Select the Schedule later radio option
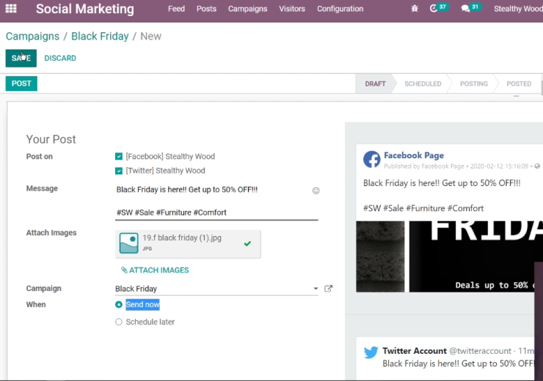543x381 pixels. tap(119, 322)
